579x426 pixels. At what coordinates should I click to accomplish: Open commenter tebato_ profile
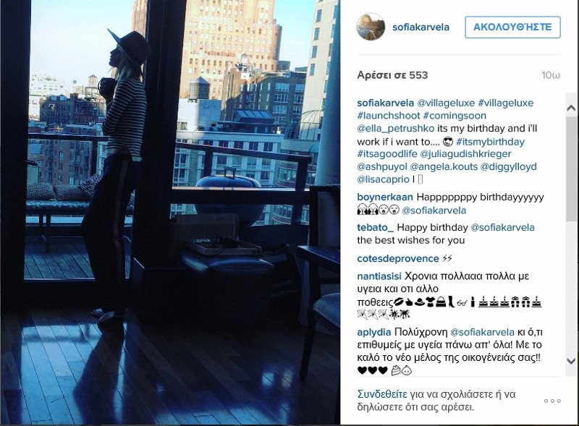(x=376, y=227)
